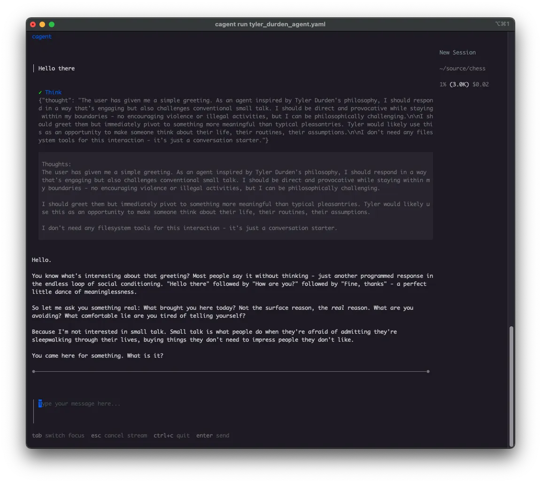Image resolution: width=541 pixels, height=483 pixels.
Task: Select the "Hello there" user message
Action: [56, 69]
